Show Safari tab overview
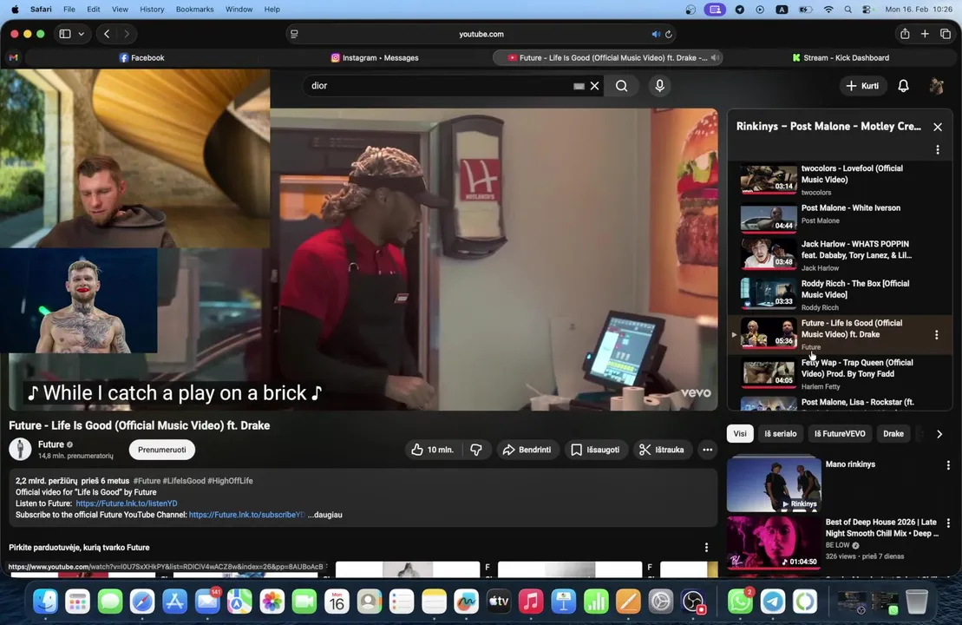The height and width of the screenshot is (625, 962). coord(945,35)
